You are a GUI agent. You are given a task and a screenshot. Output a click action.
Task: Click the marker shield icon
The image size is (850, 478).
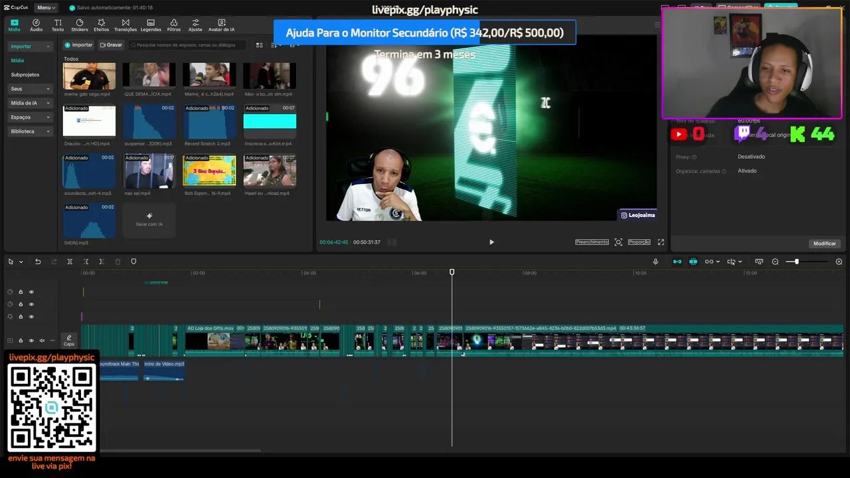(133, 262)
